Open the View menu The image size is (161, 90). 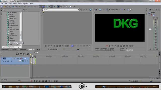[x=10, y=4]
